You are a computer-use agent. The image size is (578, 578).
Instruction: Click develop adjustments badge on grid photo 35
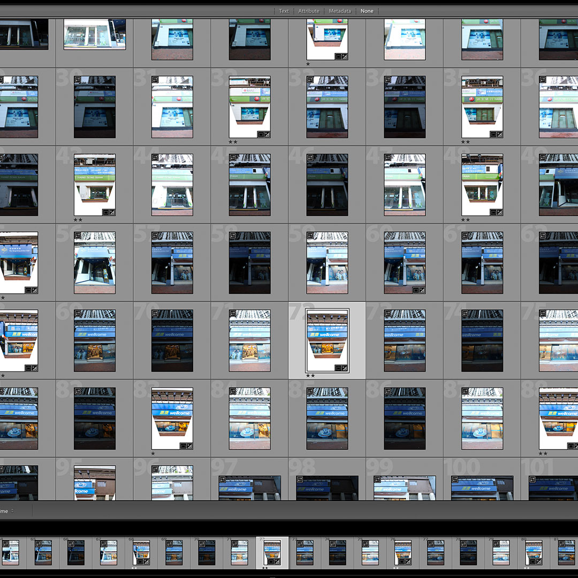click(499, 134)
